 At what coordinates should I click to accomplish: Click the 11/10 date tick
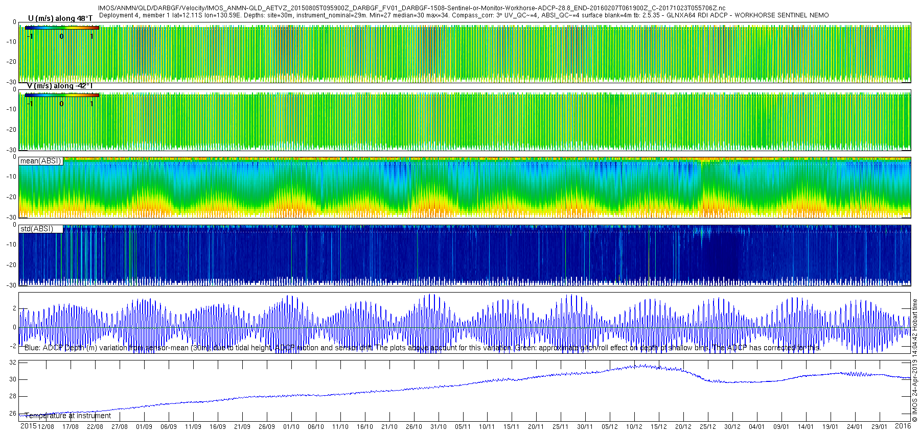(x=340, y=426)
